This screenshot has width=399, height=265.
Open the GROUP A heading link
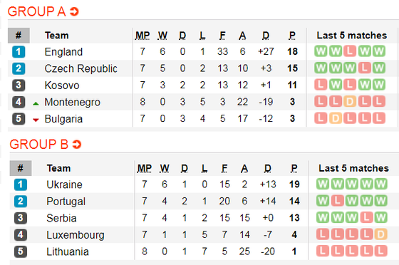[36, 11]
